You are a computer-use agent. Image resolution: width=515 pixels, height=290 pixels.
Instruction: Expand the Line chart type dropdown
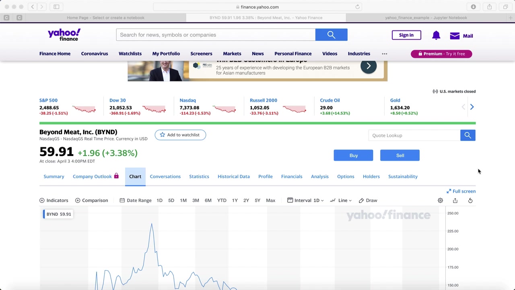coord(341,200)
